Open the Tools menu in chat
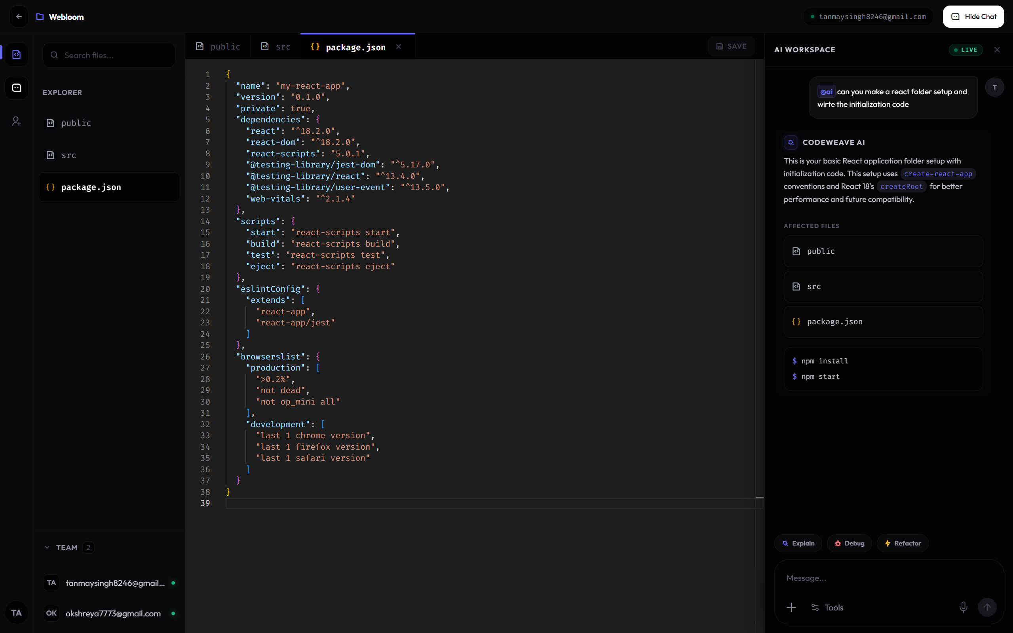The width and height of the screenshot is (1013, 633). pyautogui.click(x=827, y=607)
